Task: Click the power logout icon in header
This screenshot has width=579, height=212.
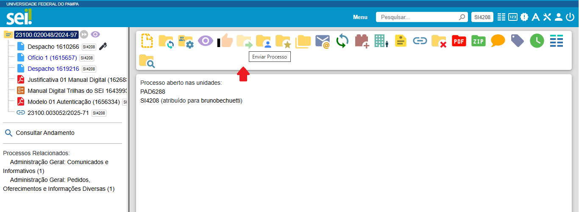Action: [570, 17]
